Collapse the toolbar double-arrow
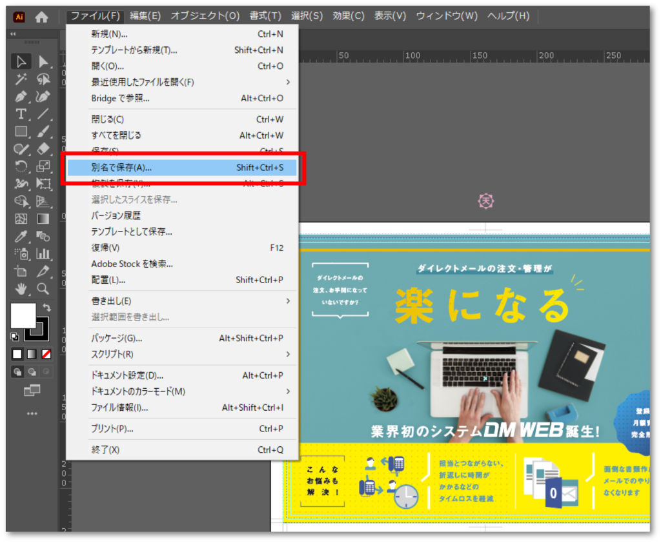The height and width of the screenshot is (543, 661). pos(13,34)
